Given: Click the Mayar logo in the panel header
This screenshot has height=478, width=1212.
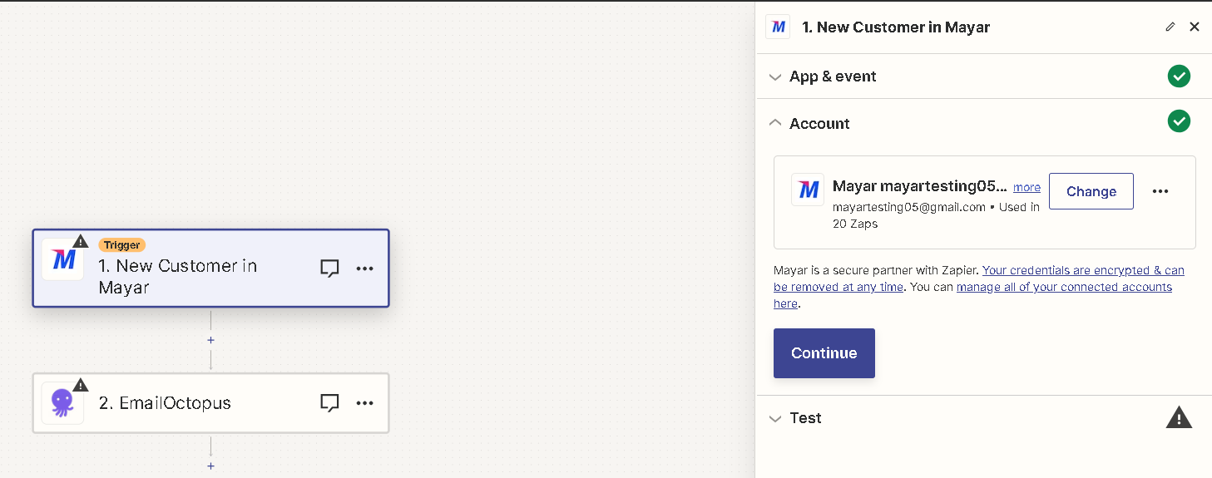Looking at the screenshot, I should pyautogui.click(x=778, y=27).
